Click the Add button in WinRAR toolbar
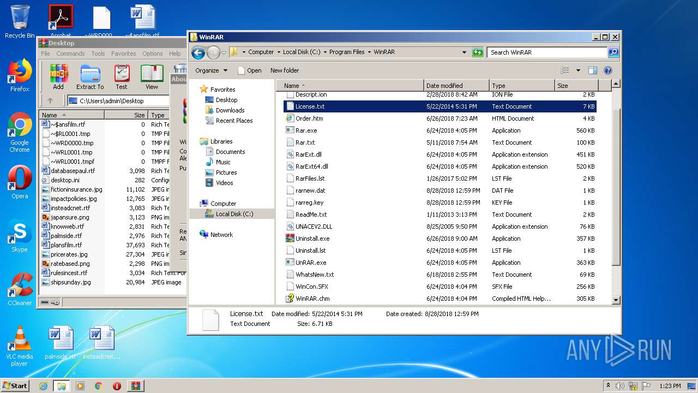This screenshot has width=698, height=393. coord(58,76)
